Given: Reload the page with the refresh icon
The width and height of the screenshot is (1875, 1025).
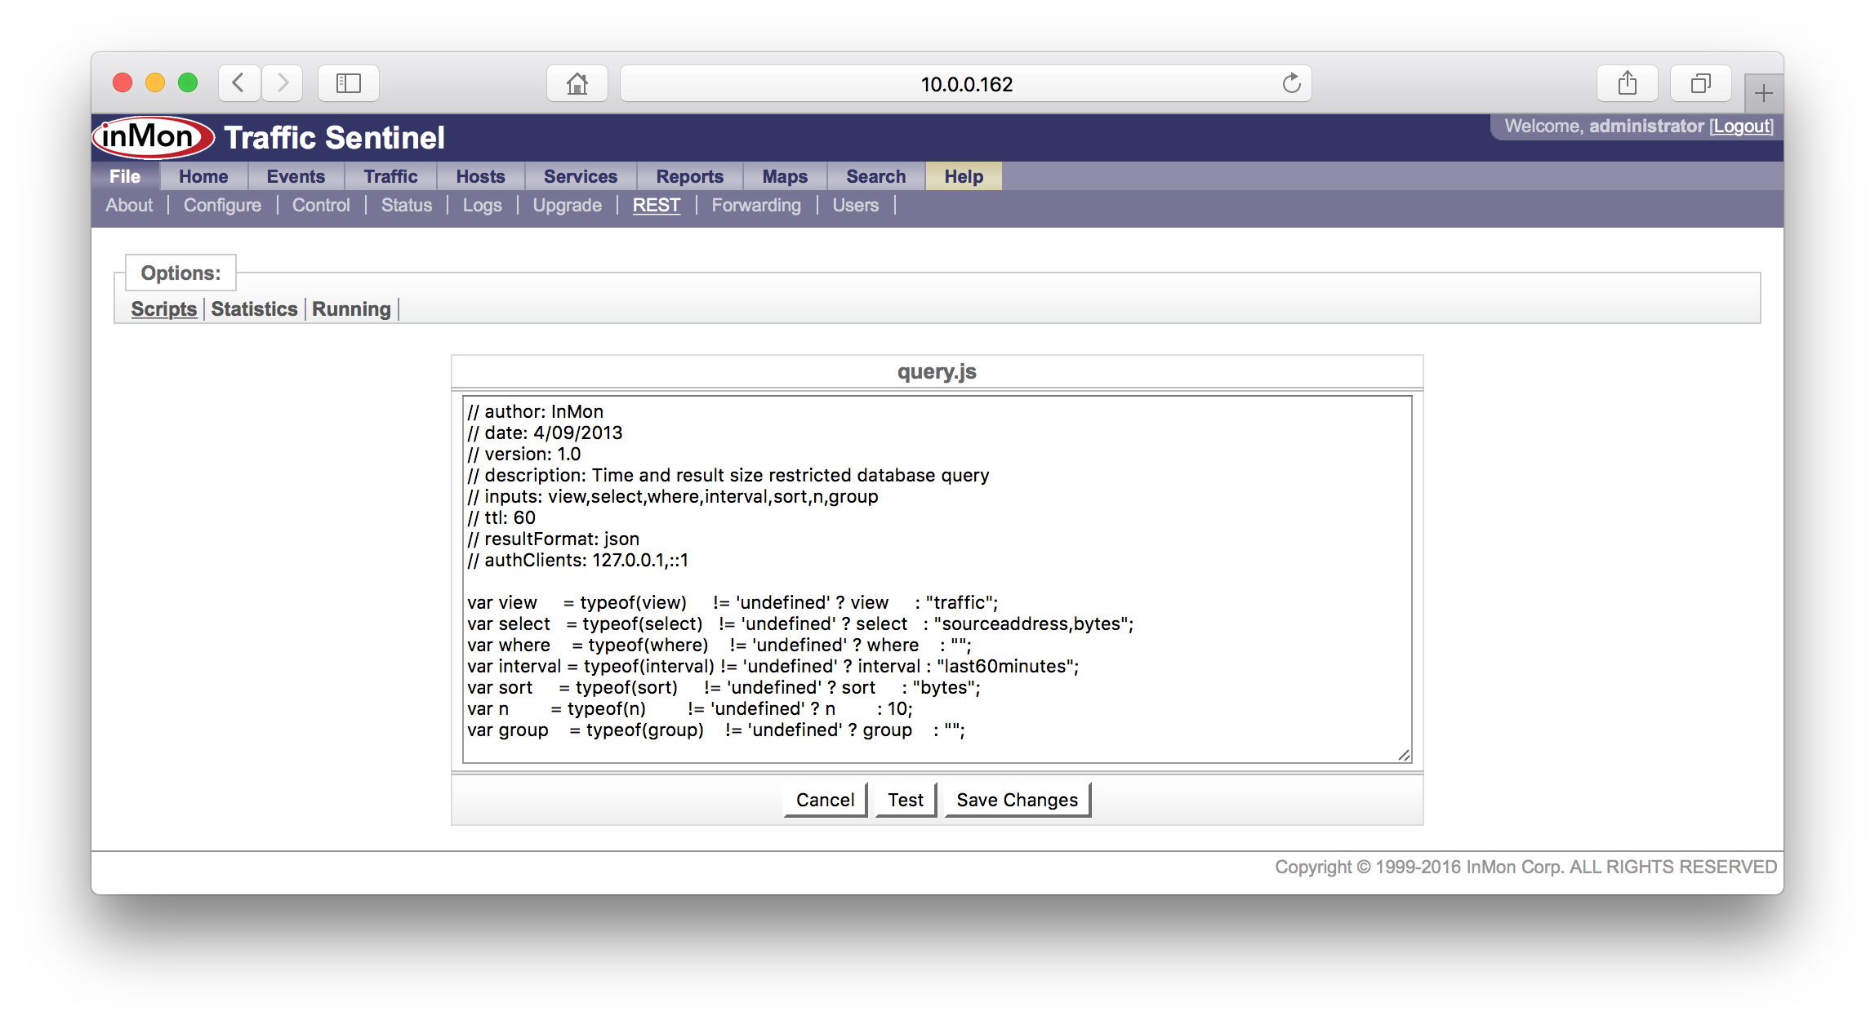Looking at the screenshot, I should coord(1291,83).
